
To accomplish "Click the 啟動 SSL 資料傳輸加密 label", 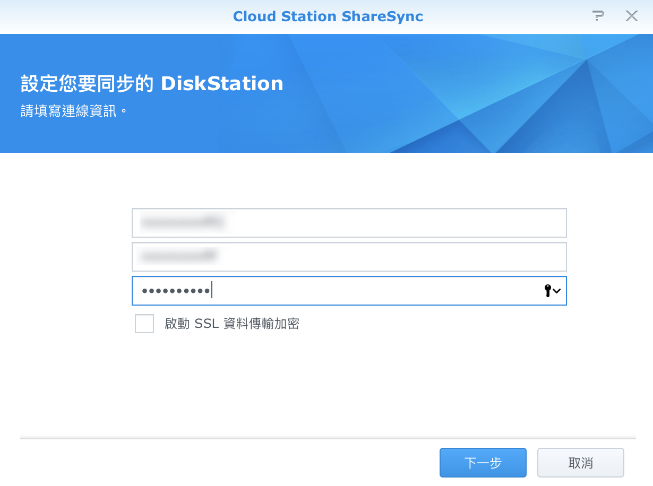I will [x=232, y=324].
